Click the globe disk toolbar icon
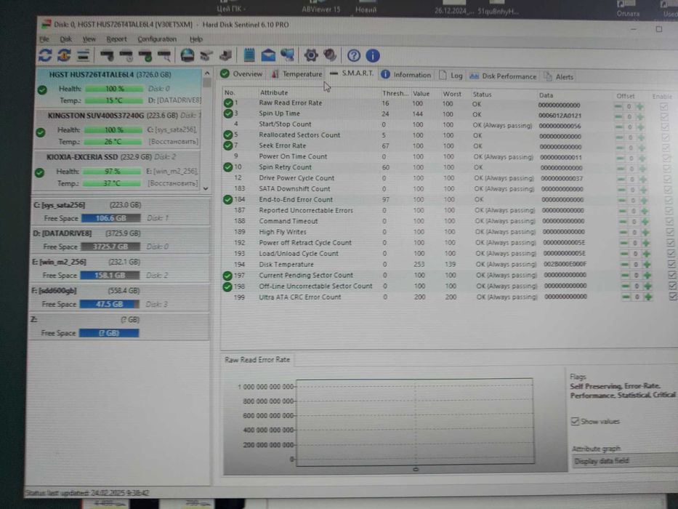Screen dimensions: 678x509 pyautogui.click(x=187, y=55)
